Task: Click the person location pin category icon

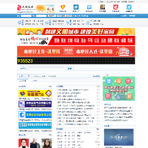Action: tap(88, 23)
